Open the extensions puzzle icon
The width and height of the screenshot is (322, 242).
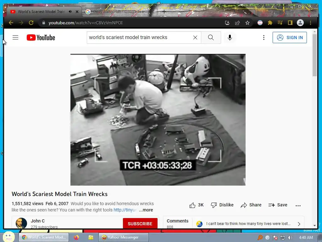[270, 23]
